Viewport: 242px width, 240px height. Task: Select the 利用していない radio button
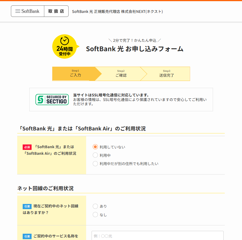pyautogui.click(x=95, y=147)
